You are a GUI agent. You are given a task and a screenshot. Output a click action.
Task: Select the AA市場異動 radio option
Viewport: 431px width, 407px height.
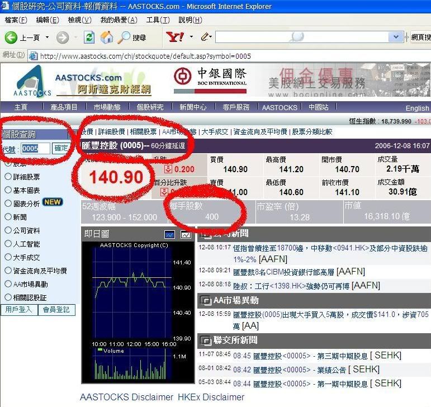pos(8,284)
